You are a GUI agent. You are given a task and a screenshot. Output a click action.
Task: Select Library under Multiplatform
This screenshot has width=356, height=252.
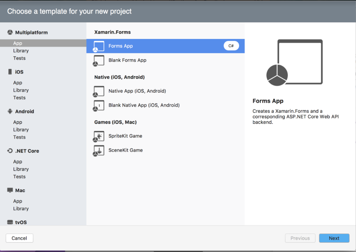pos(21,50)
